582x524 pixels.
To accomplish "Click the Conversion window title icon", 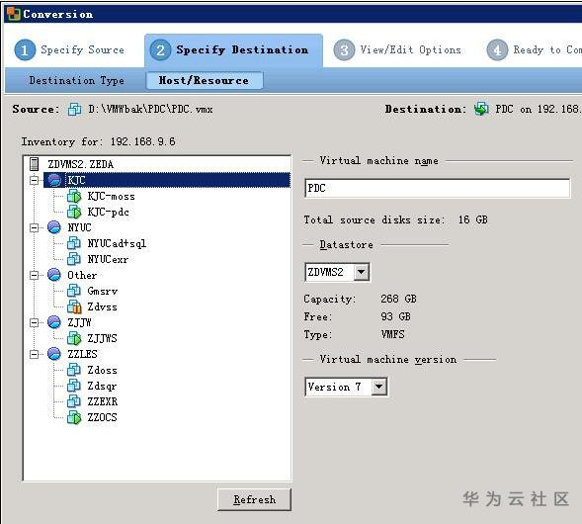I will [13, 14].
